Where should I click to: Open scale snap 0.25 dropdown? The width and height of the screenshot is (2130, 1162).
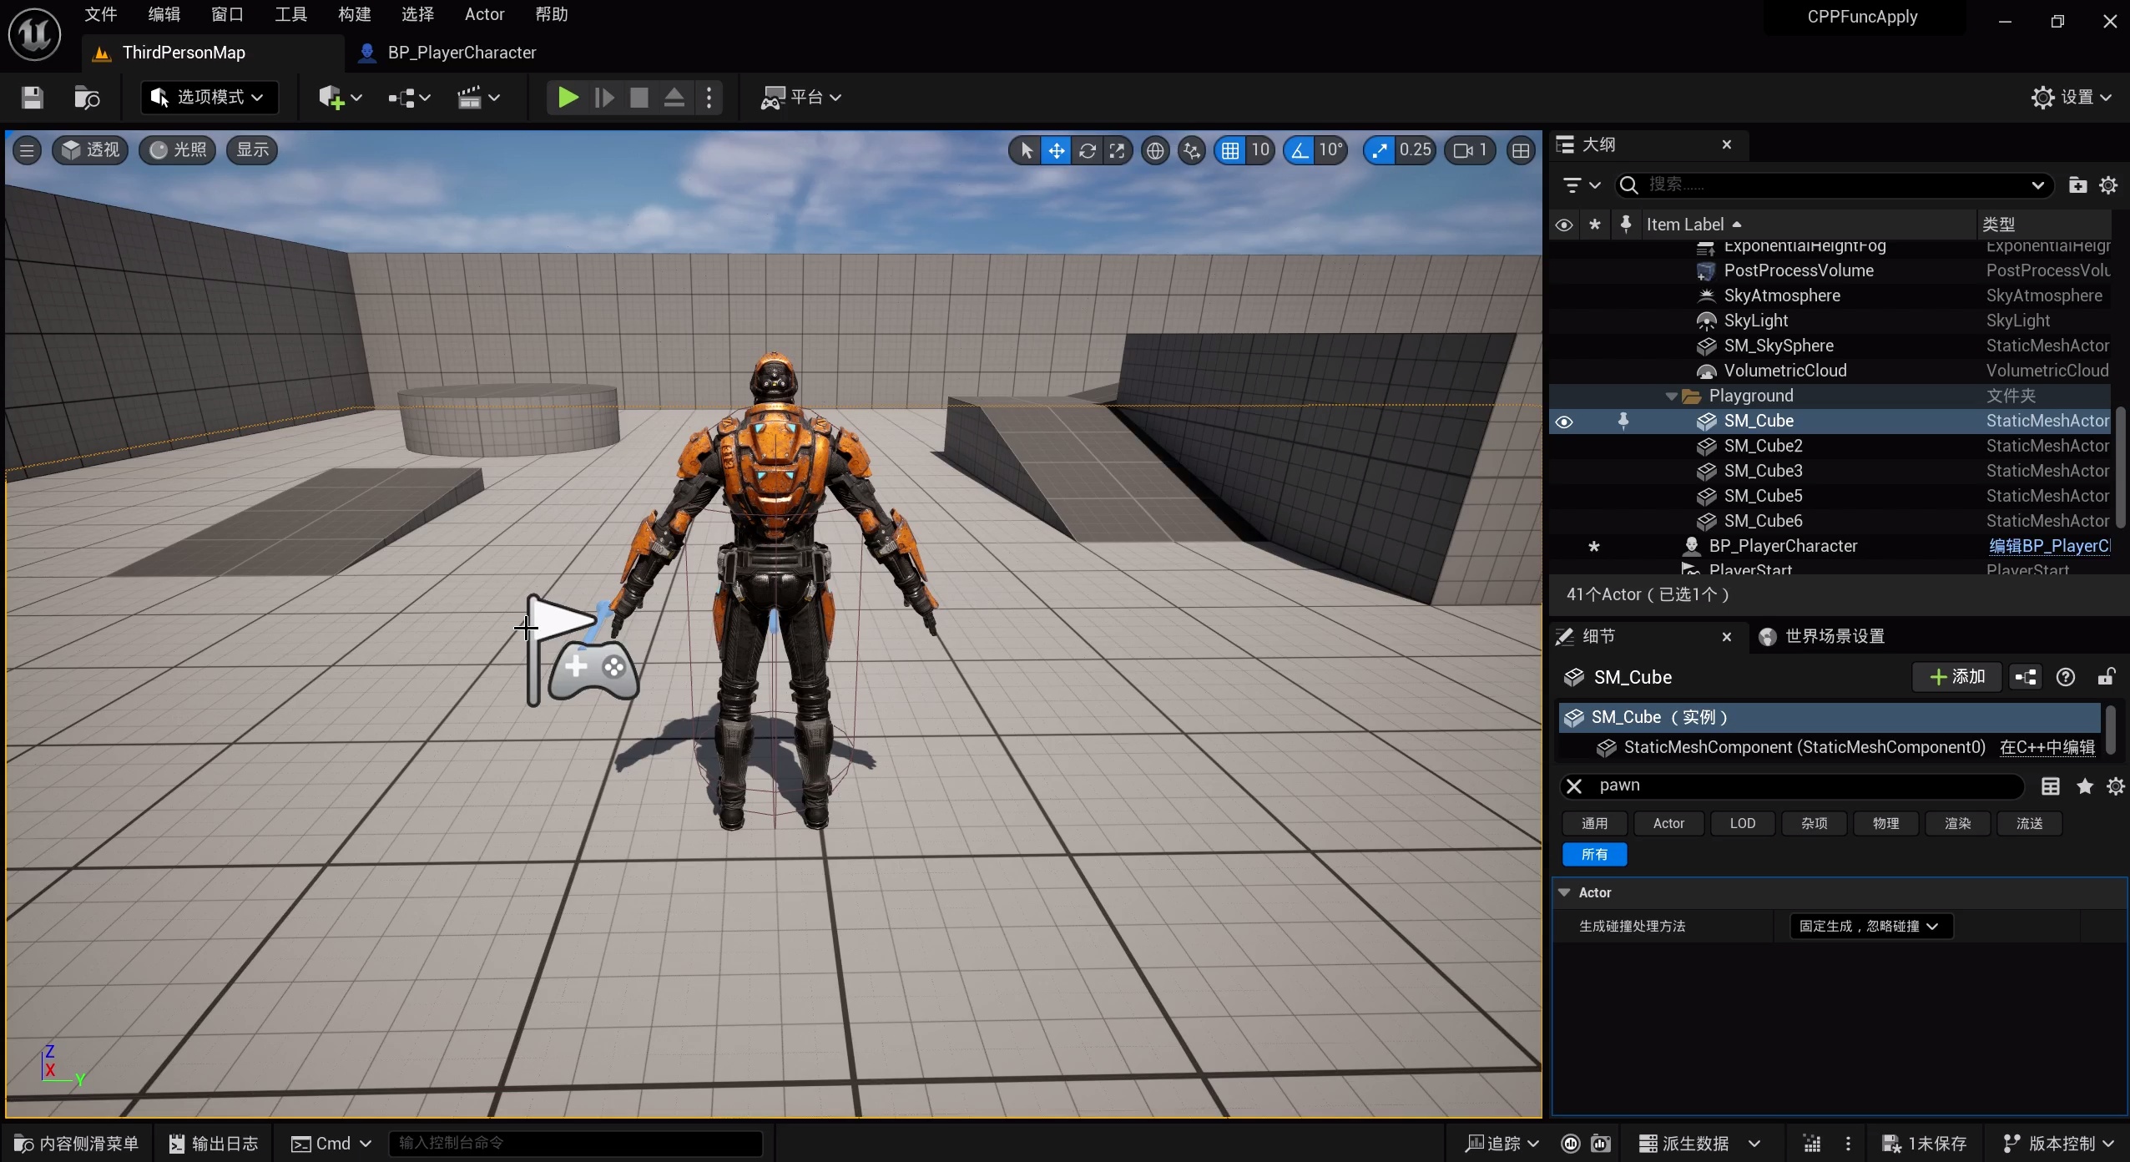pos(1416,150)
